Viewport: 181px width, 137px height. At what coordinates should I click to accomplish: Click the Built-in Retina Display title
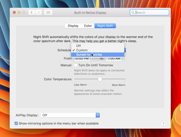click(x=90, y=13)
